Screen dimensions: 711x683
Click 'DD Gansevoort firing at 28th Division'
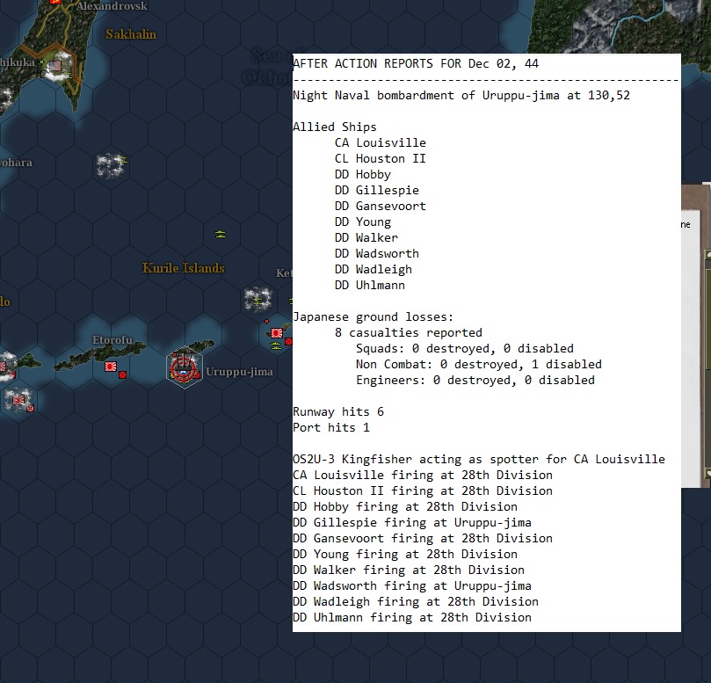pyautogui.click(x=423, y=539)
